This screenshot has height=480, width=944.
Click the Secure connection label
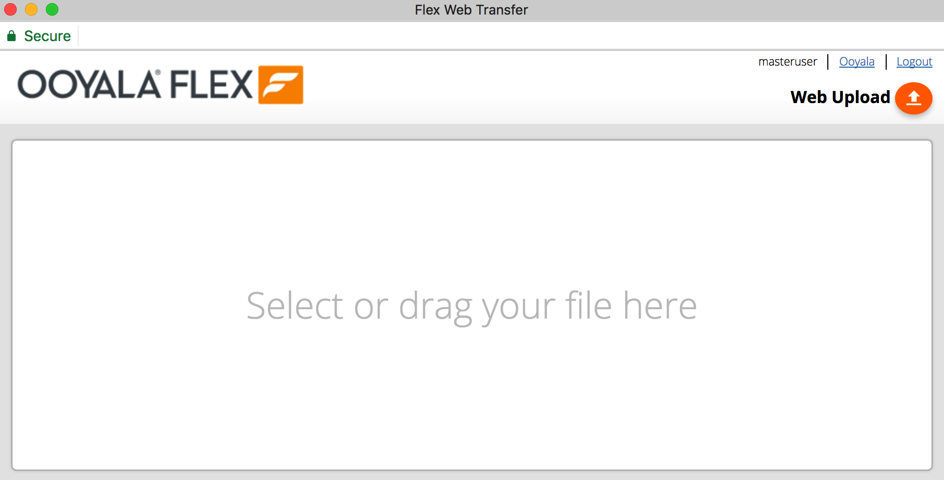[x=47, y=36]
